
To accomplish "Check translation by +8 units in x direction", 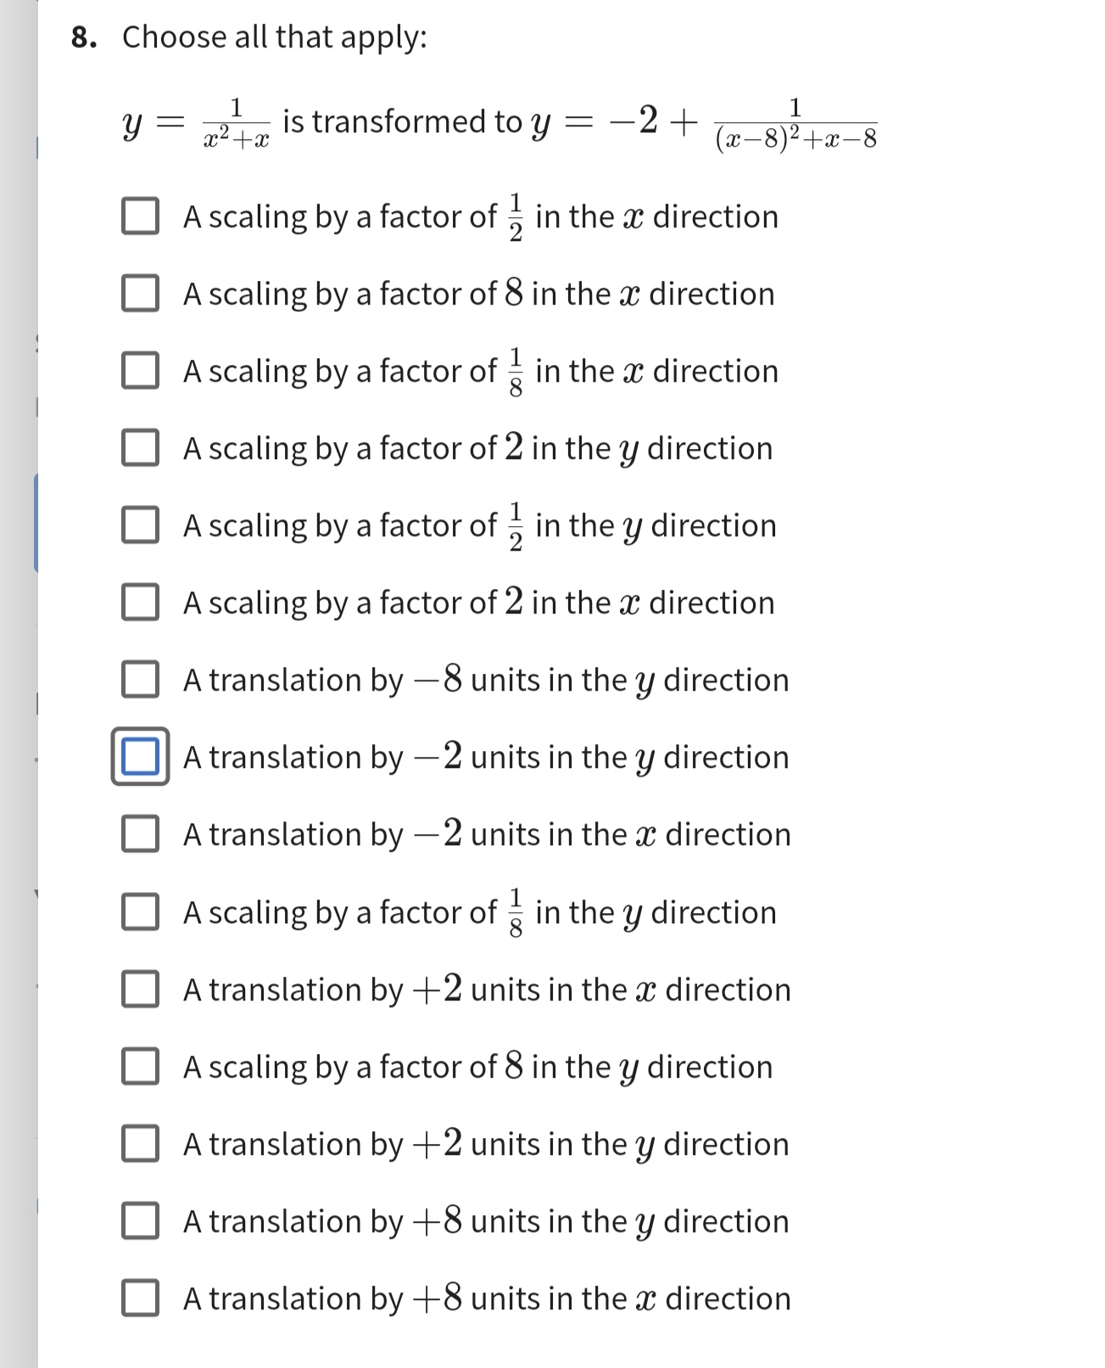I will (x=142, y=1298).
